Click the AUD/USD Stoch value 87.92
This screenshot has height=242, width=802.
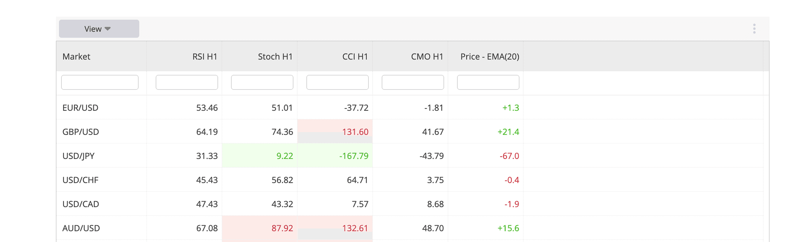pos(282,228)
